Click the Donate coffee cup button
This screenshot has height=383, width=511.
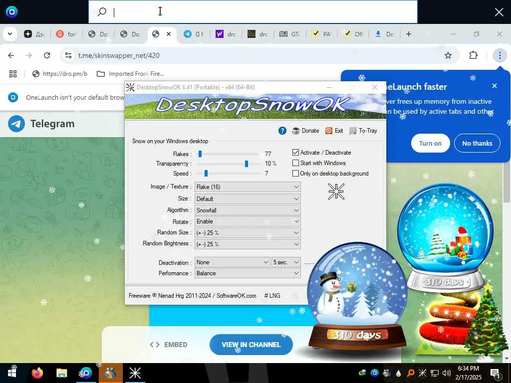point(305,131)
